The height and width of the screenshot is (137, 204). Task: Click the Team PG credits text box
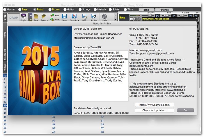(101, 76)
